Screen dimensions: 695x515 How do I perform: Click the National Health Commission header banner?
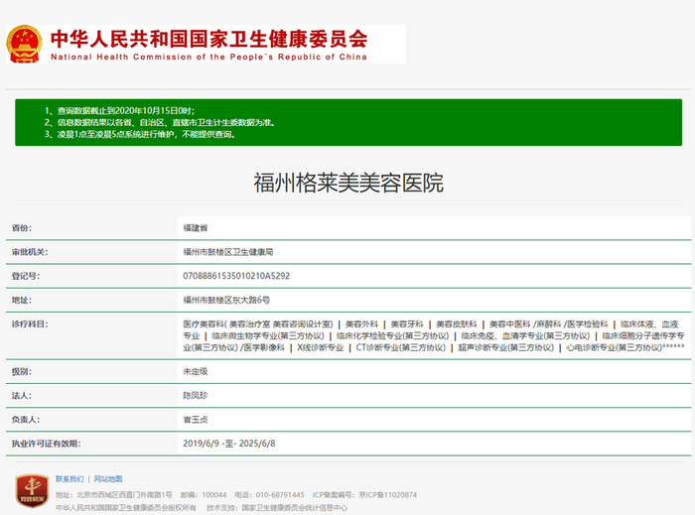(x=206, y=44)
